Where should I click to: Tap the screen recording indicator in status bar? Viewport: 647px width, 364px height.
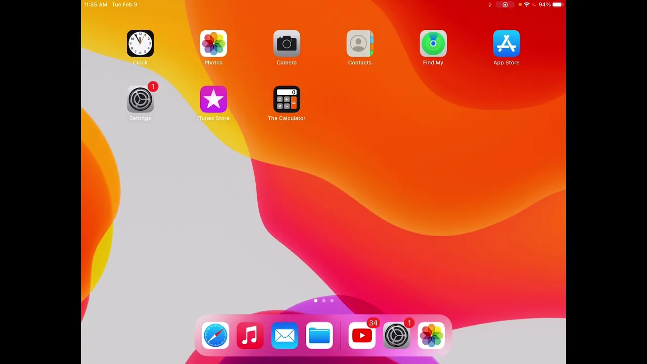pyautogui.click(x=505, y=5)
